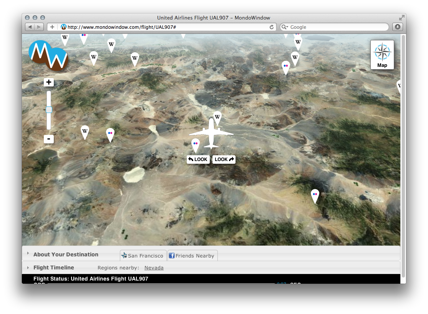Reload the page with the refresh icon
The image size is (428, 314).
click(x=272, y=27)
